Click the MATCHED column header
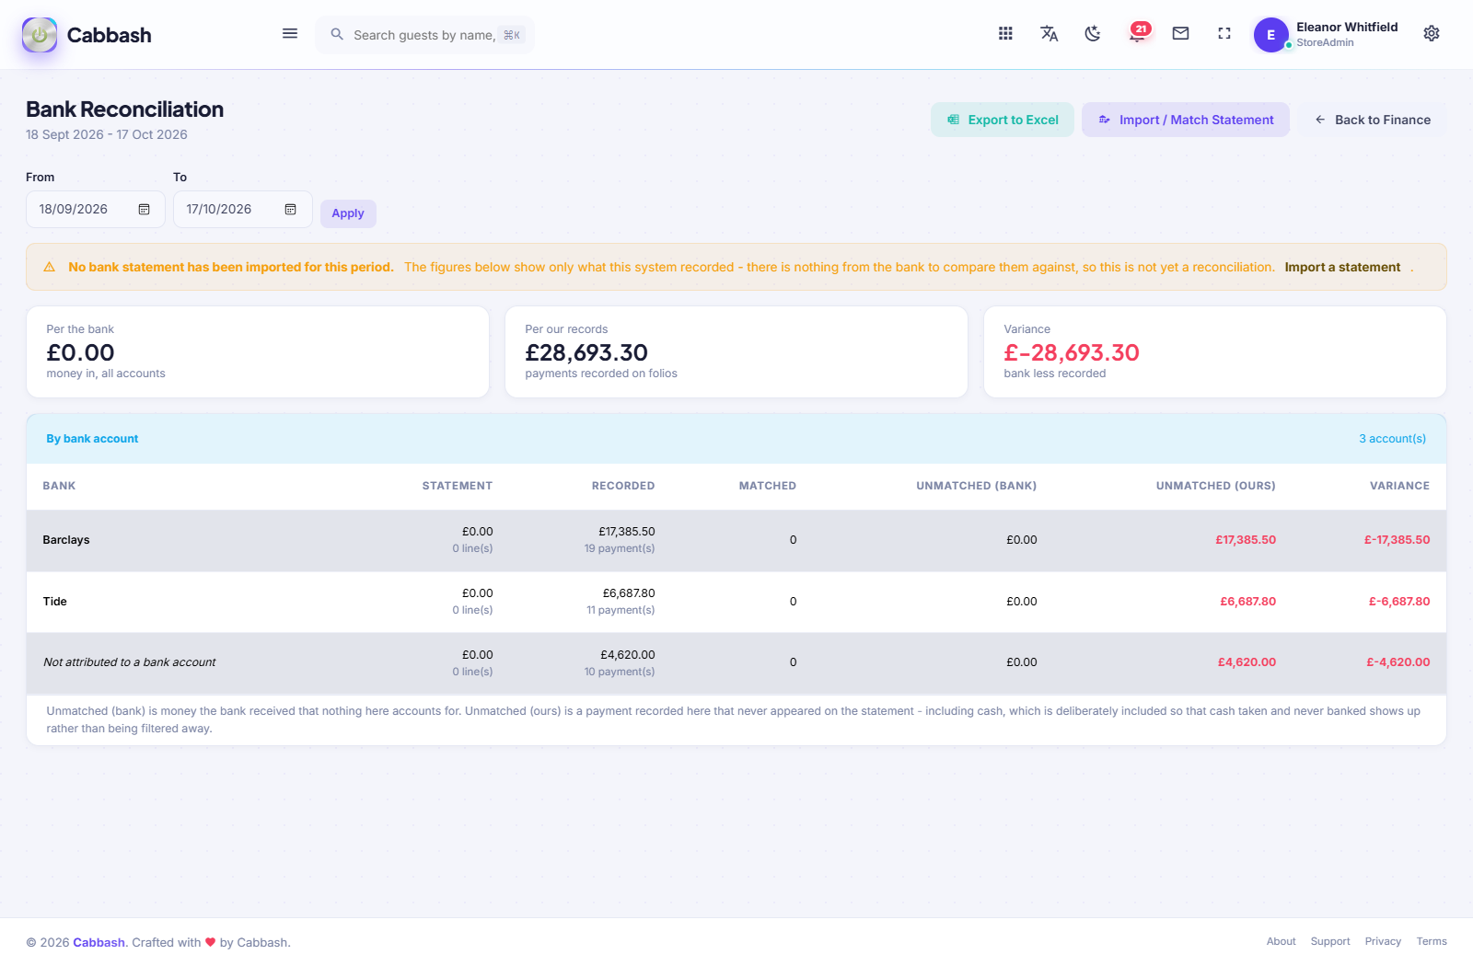The width and height of the screenshot is (1473, 966). click(768, 486)
